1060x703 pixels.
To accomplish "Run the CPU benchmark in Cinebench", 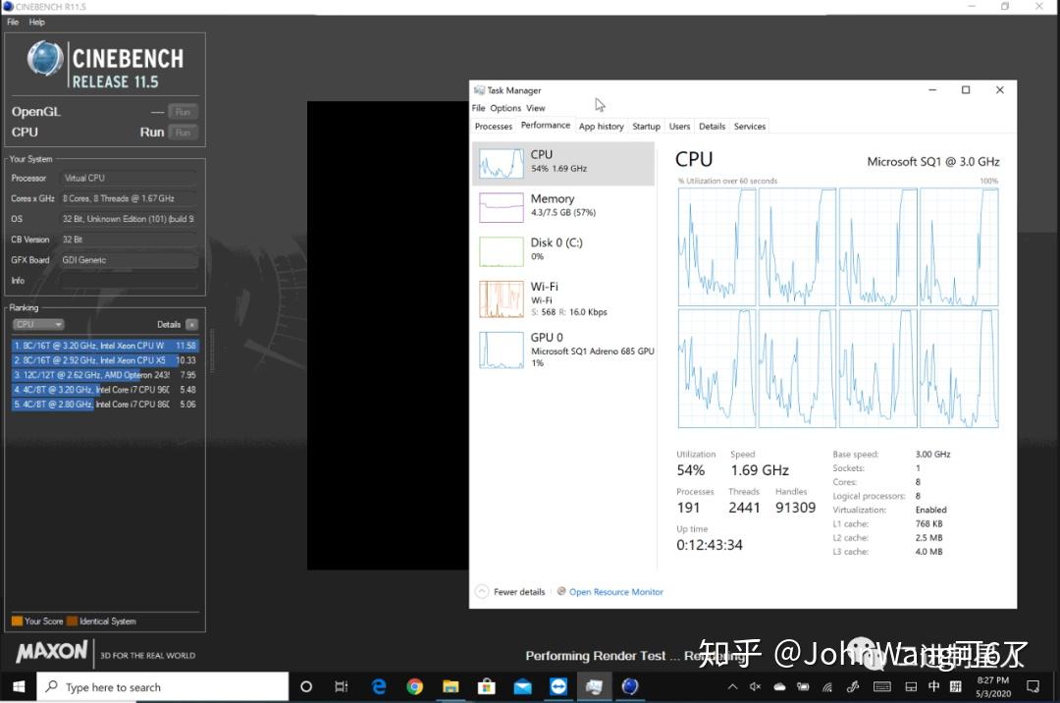I will (x=182, y=132).
